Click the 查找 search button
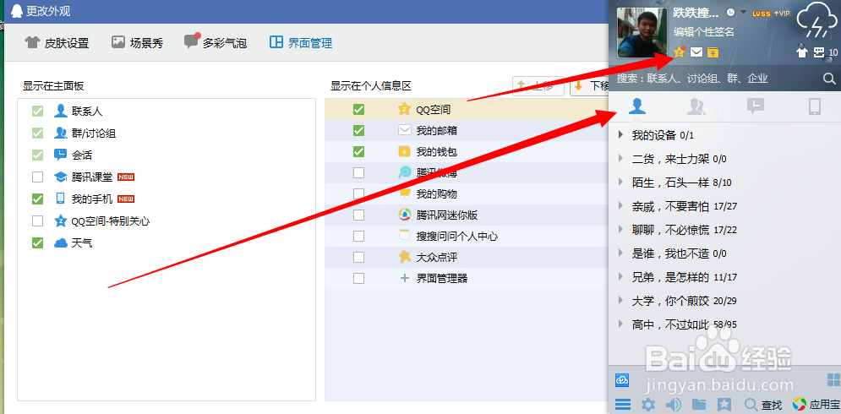The width and height of the screenshot is (841, 414). [763, 405]
